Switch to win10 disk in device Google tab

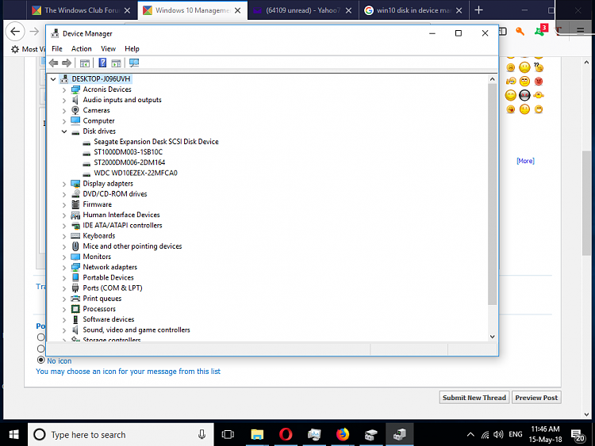pyautogui.click(x=413, y=10)
